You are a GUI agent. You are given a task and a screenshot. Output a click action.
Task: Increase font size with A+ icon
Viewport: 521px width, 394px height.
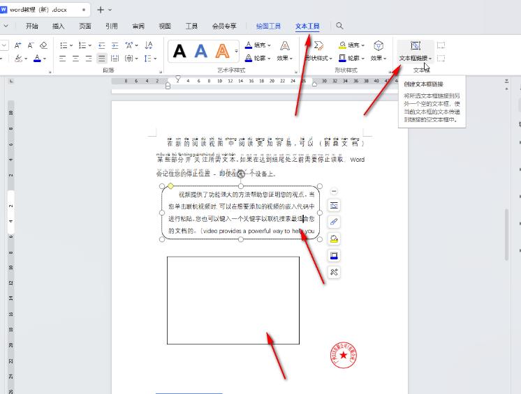18,45
